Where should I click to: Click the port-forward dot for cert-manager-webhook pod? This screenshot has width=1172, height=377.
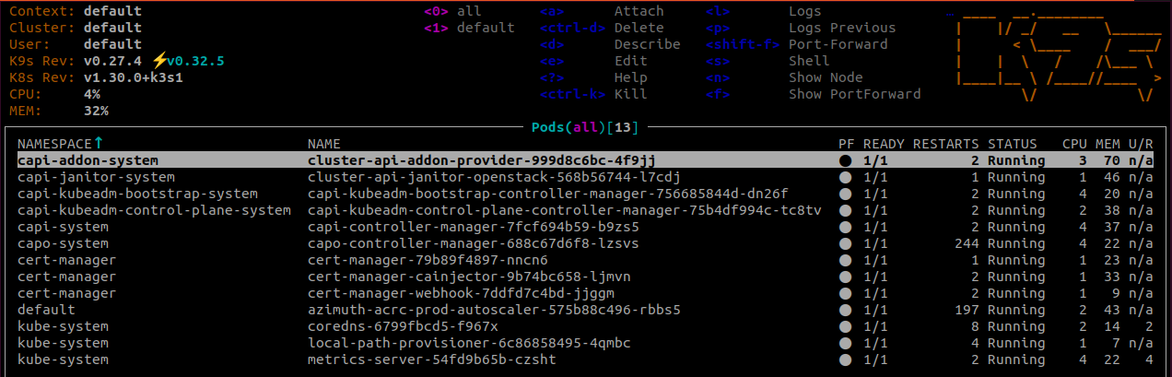coord(845,293)
